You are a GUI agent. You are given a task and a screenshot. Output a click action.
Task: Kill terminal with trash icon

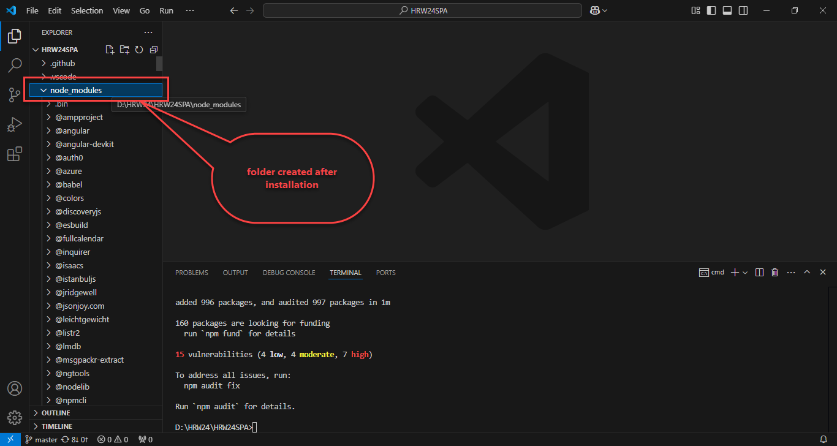click(x=775, y=273)
